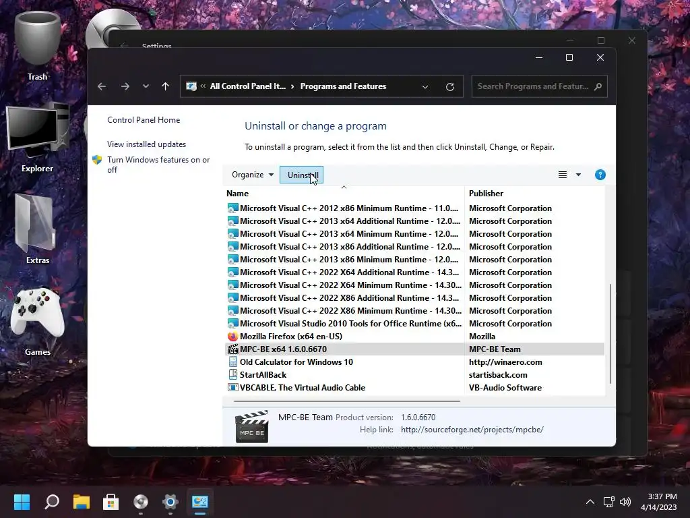690x518 pixels.
Task: Go forward with the forward arrow
Action: (x=125, y=86)
